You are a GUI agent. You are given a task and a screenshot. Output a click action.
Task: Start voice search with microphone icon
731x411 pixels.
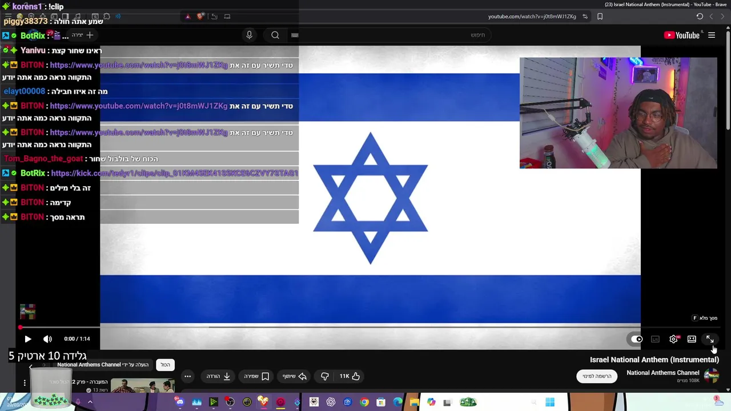click(x=249, y=35)
